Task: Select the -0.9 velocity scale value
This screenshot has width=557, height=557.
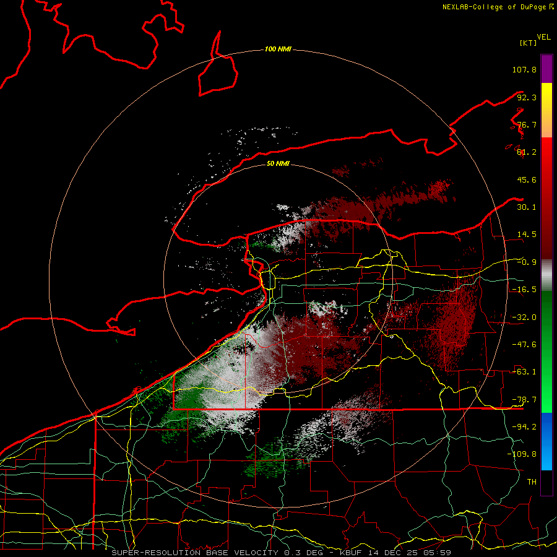Action: 527,262
